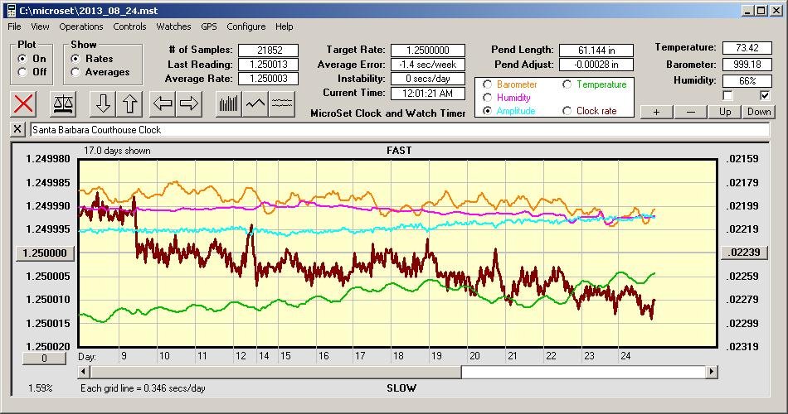Screen dimensions: 788x414
Task: Click the red X delete button
Action: pos(25,103)
